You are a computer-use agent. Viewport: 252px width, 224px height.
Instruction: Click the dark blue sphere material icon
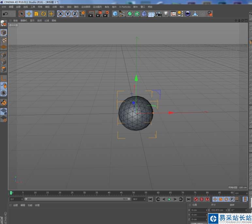[188, 14]
